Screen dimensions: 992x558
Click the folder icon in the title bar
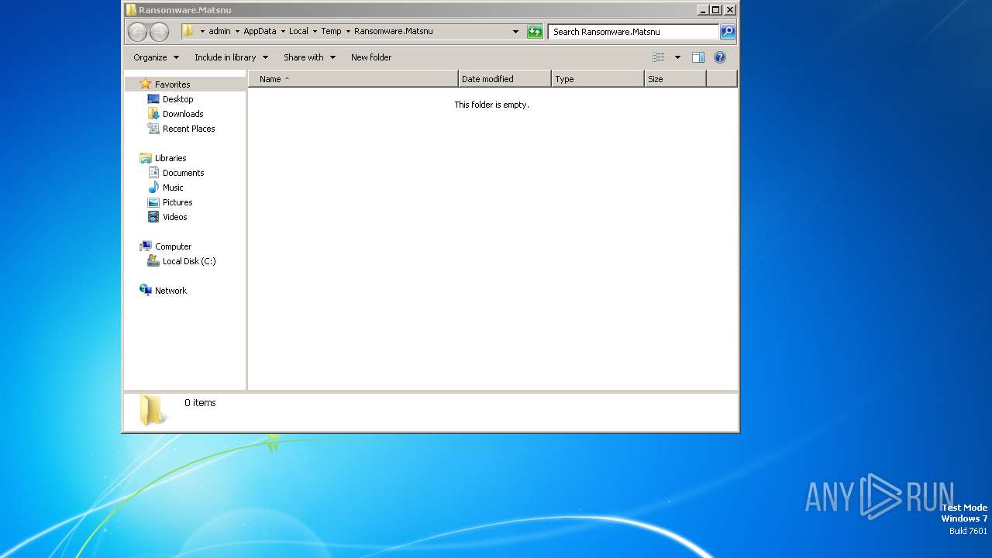(131, 10)
